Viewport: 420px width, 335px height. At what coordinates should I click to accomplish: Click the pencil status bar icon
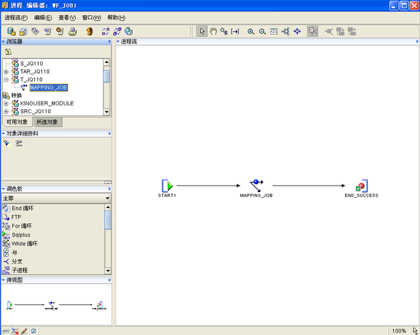click(x=24, y=331)
